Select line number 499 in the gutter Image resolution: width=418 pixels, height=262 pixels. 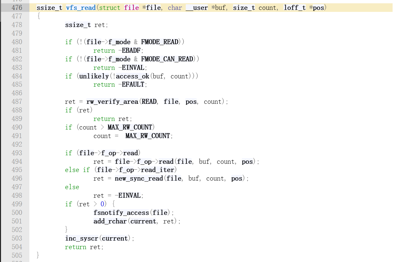[x=17, y=204]
